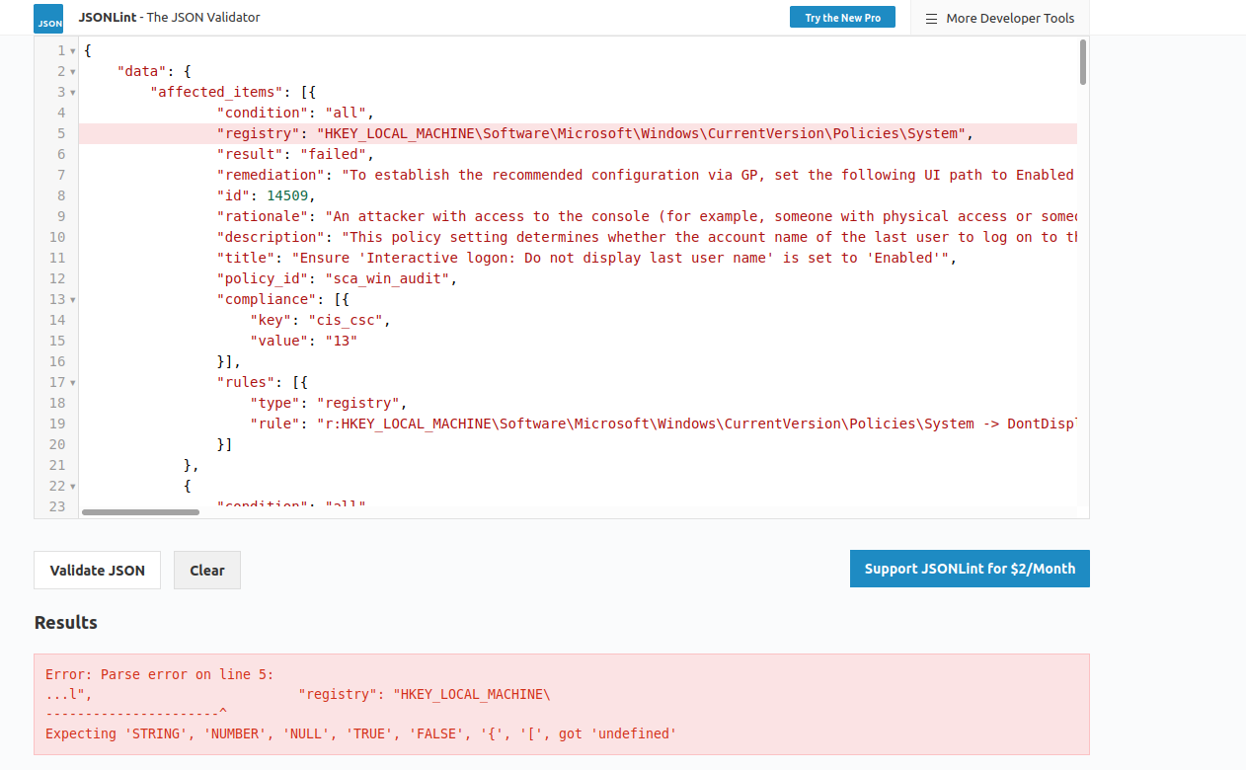Click the "policy_id": "sca_win_audit" line
This screenshot has width=1246, height=770.
click(x=338, y=278)
